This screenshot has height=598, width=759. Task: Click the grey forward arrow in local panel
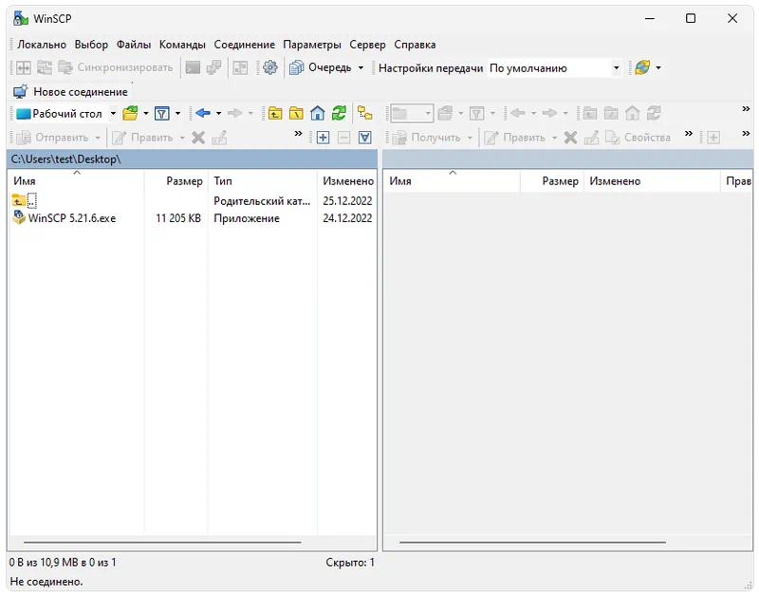(x=234, y=113)
